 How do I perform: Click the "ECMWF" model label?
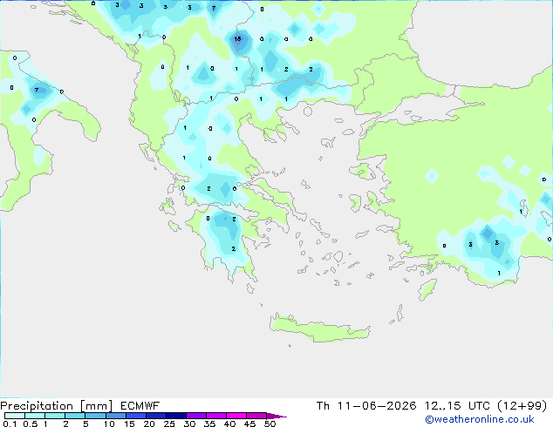(140, 406)
